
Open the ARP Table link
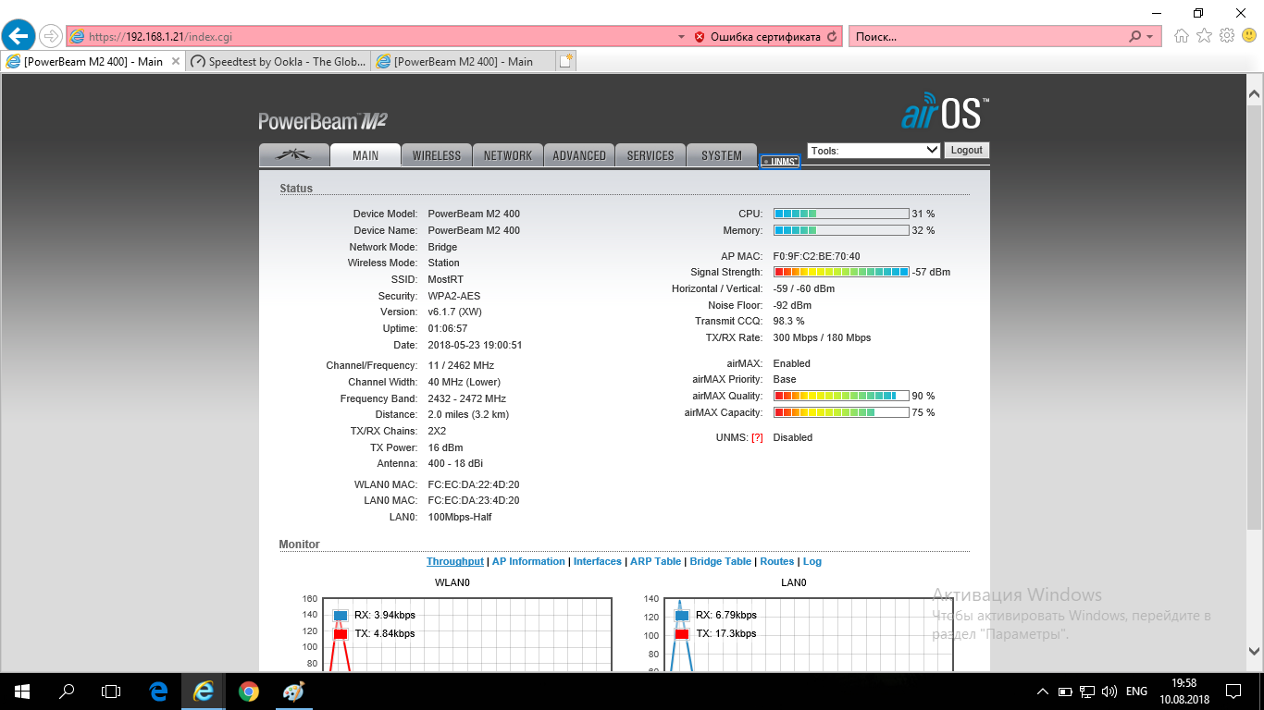pos(655,561)
